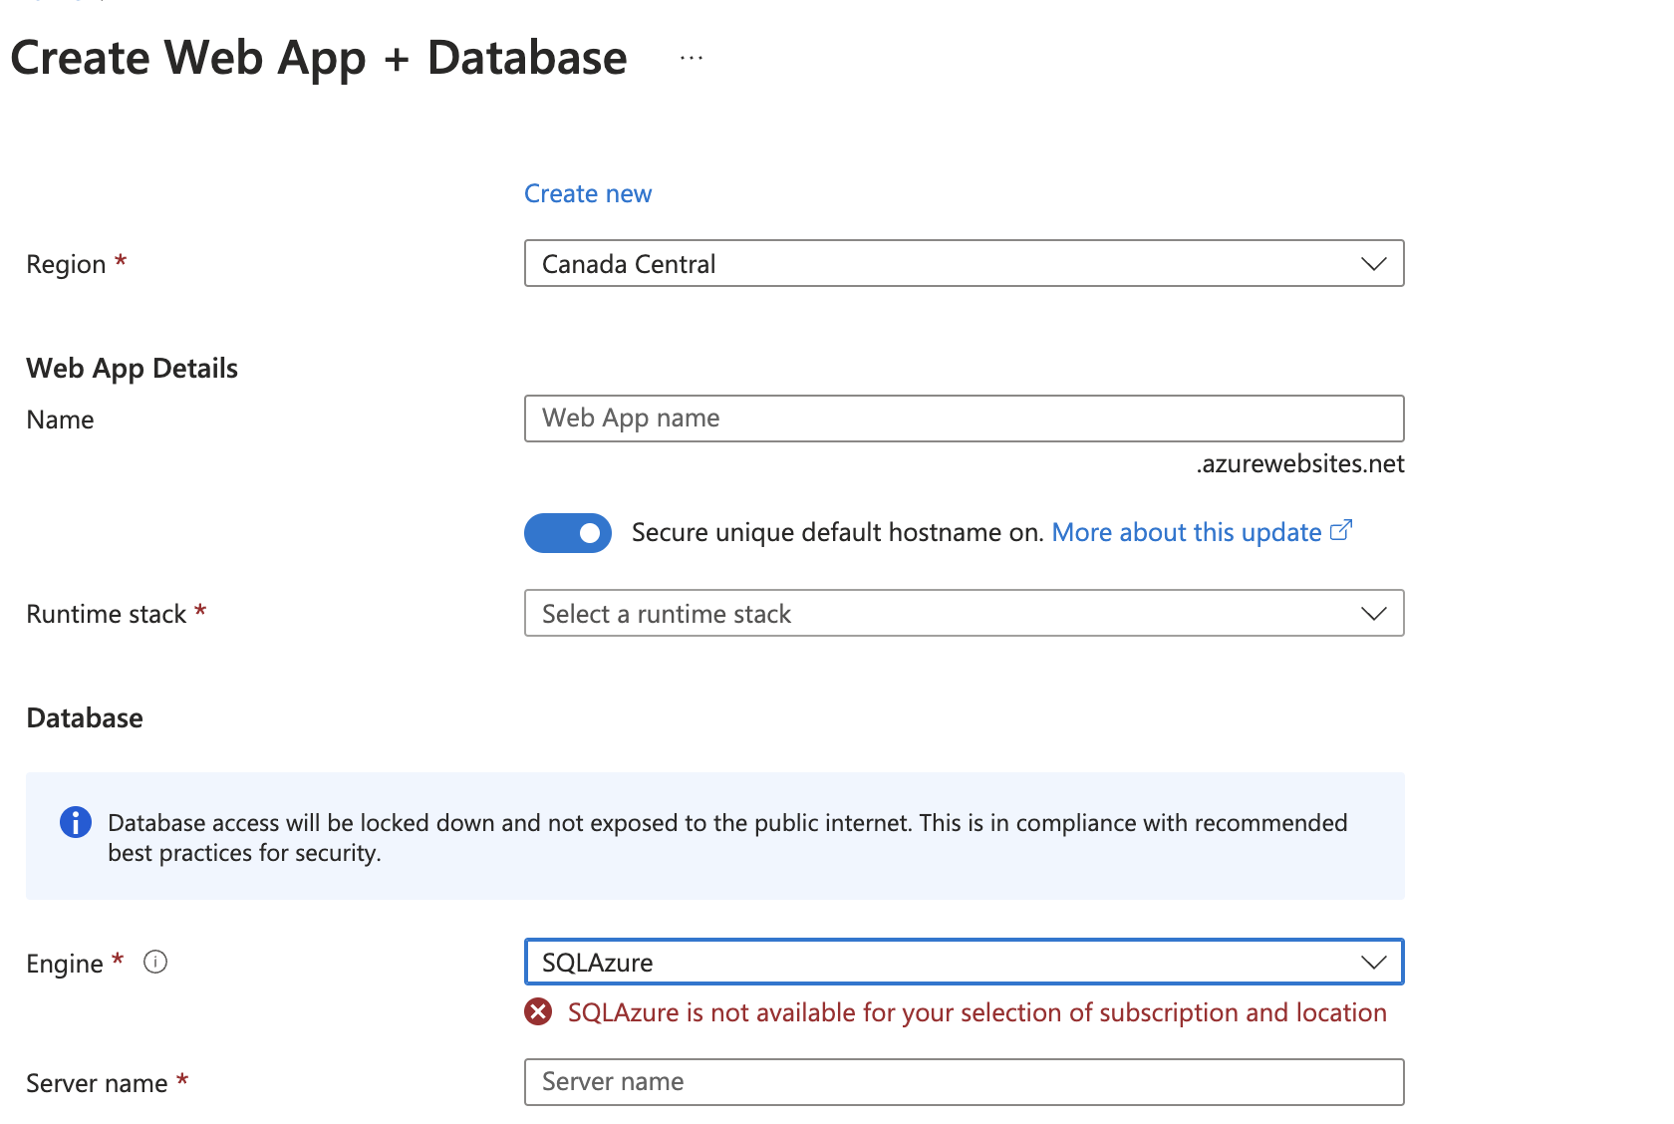Click the Engine field label
This screenshot has width=1674, height=1124.
[65, 964]
